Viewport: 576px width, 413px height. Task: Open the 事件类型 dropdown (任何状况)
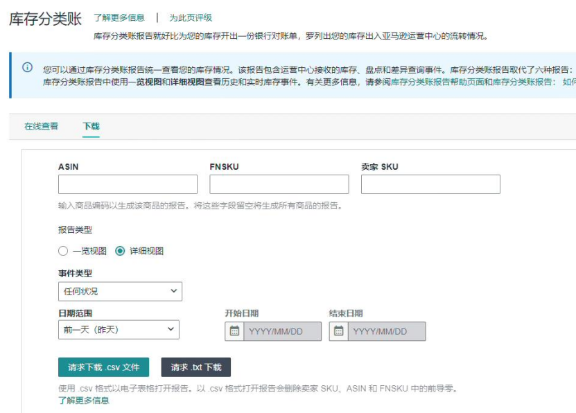pos(120,292)
